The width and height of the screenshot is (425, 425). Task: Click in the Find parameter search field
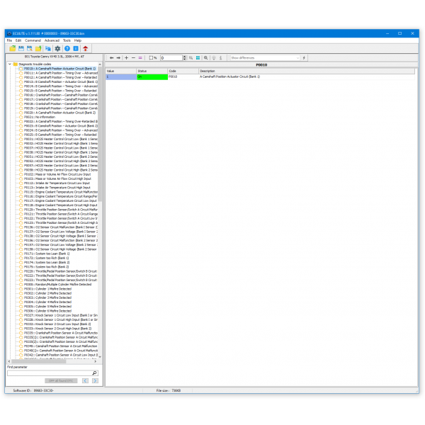(50, 373)
